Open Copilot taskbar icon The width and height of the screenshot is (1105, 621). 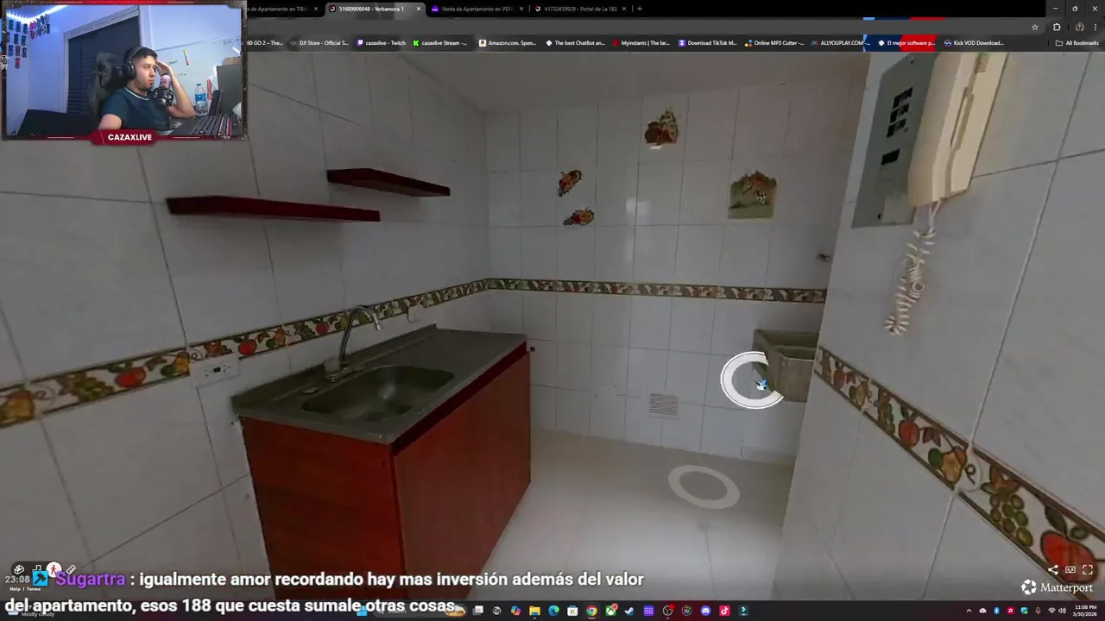pyautogui.click(x=515, y=611)
